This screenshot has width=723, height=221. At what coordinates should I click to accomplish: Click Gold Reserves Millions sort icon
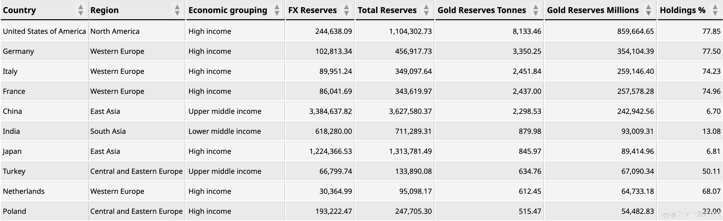coord(648,10)
